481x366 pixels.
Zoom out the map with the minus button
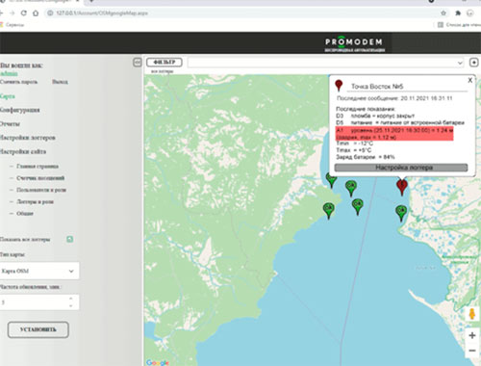click(472, 351)
